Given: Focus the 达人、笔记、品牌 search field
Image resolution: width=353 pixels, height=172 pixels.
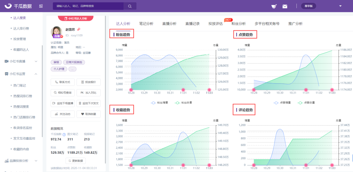Looking at the screenshot, I should (88, 6).
